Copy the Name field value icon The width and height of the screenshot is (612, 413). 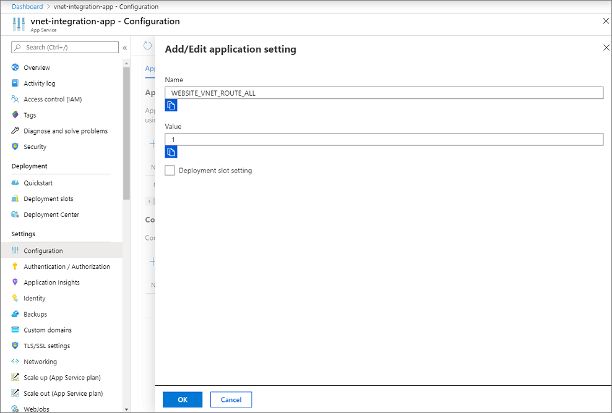point(171,105)
